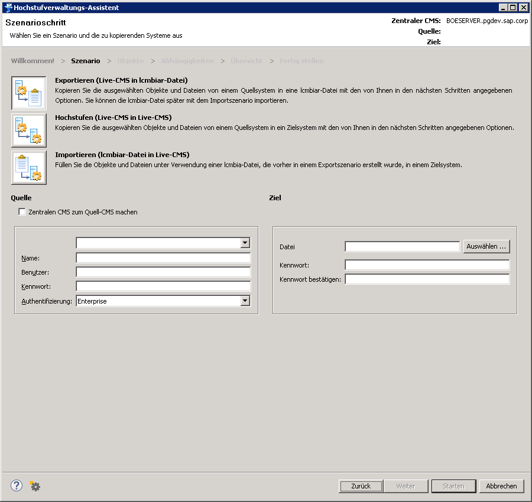Click the gear settings icon at bottom left
Viewport: 532px width, 502px height.
35,486
